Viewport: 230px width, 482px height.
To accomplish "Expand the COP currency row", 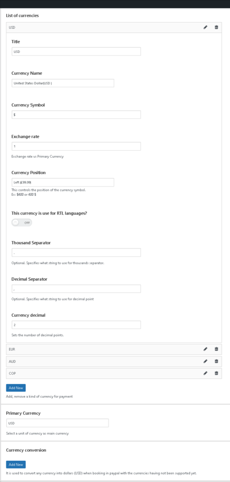I will (114, 373).
